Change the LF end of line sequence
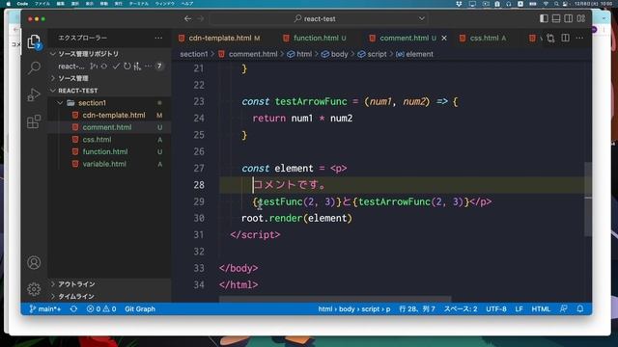Image resolution: width=618 pixels, height=347 pixels. click(520, 308)
